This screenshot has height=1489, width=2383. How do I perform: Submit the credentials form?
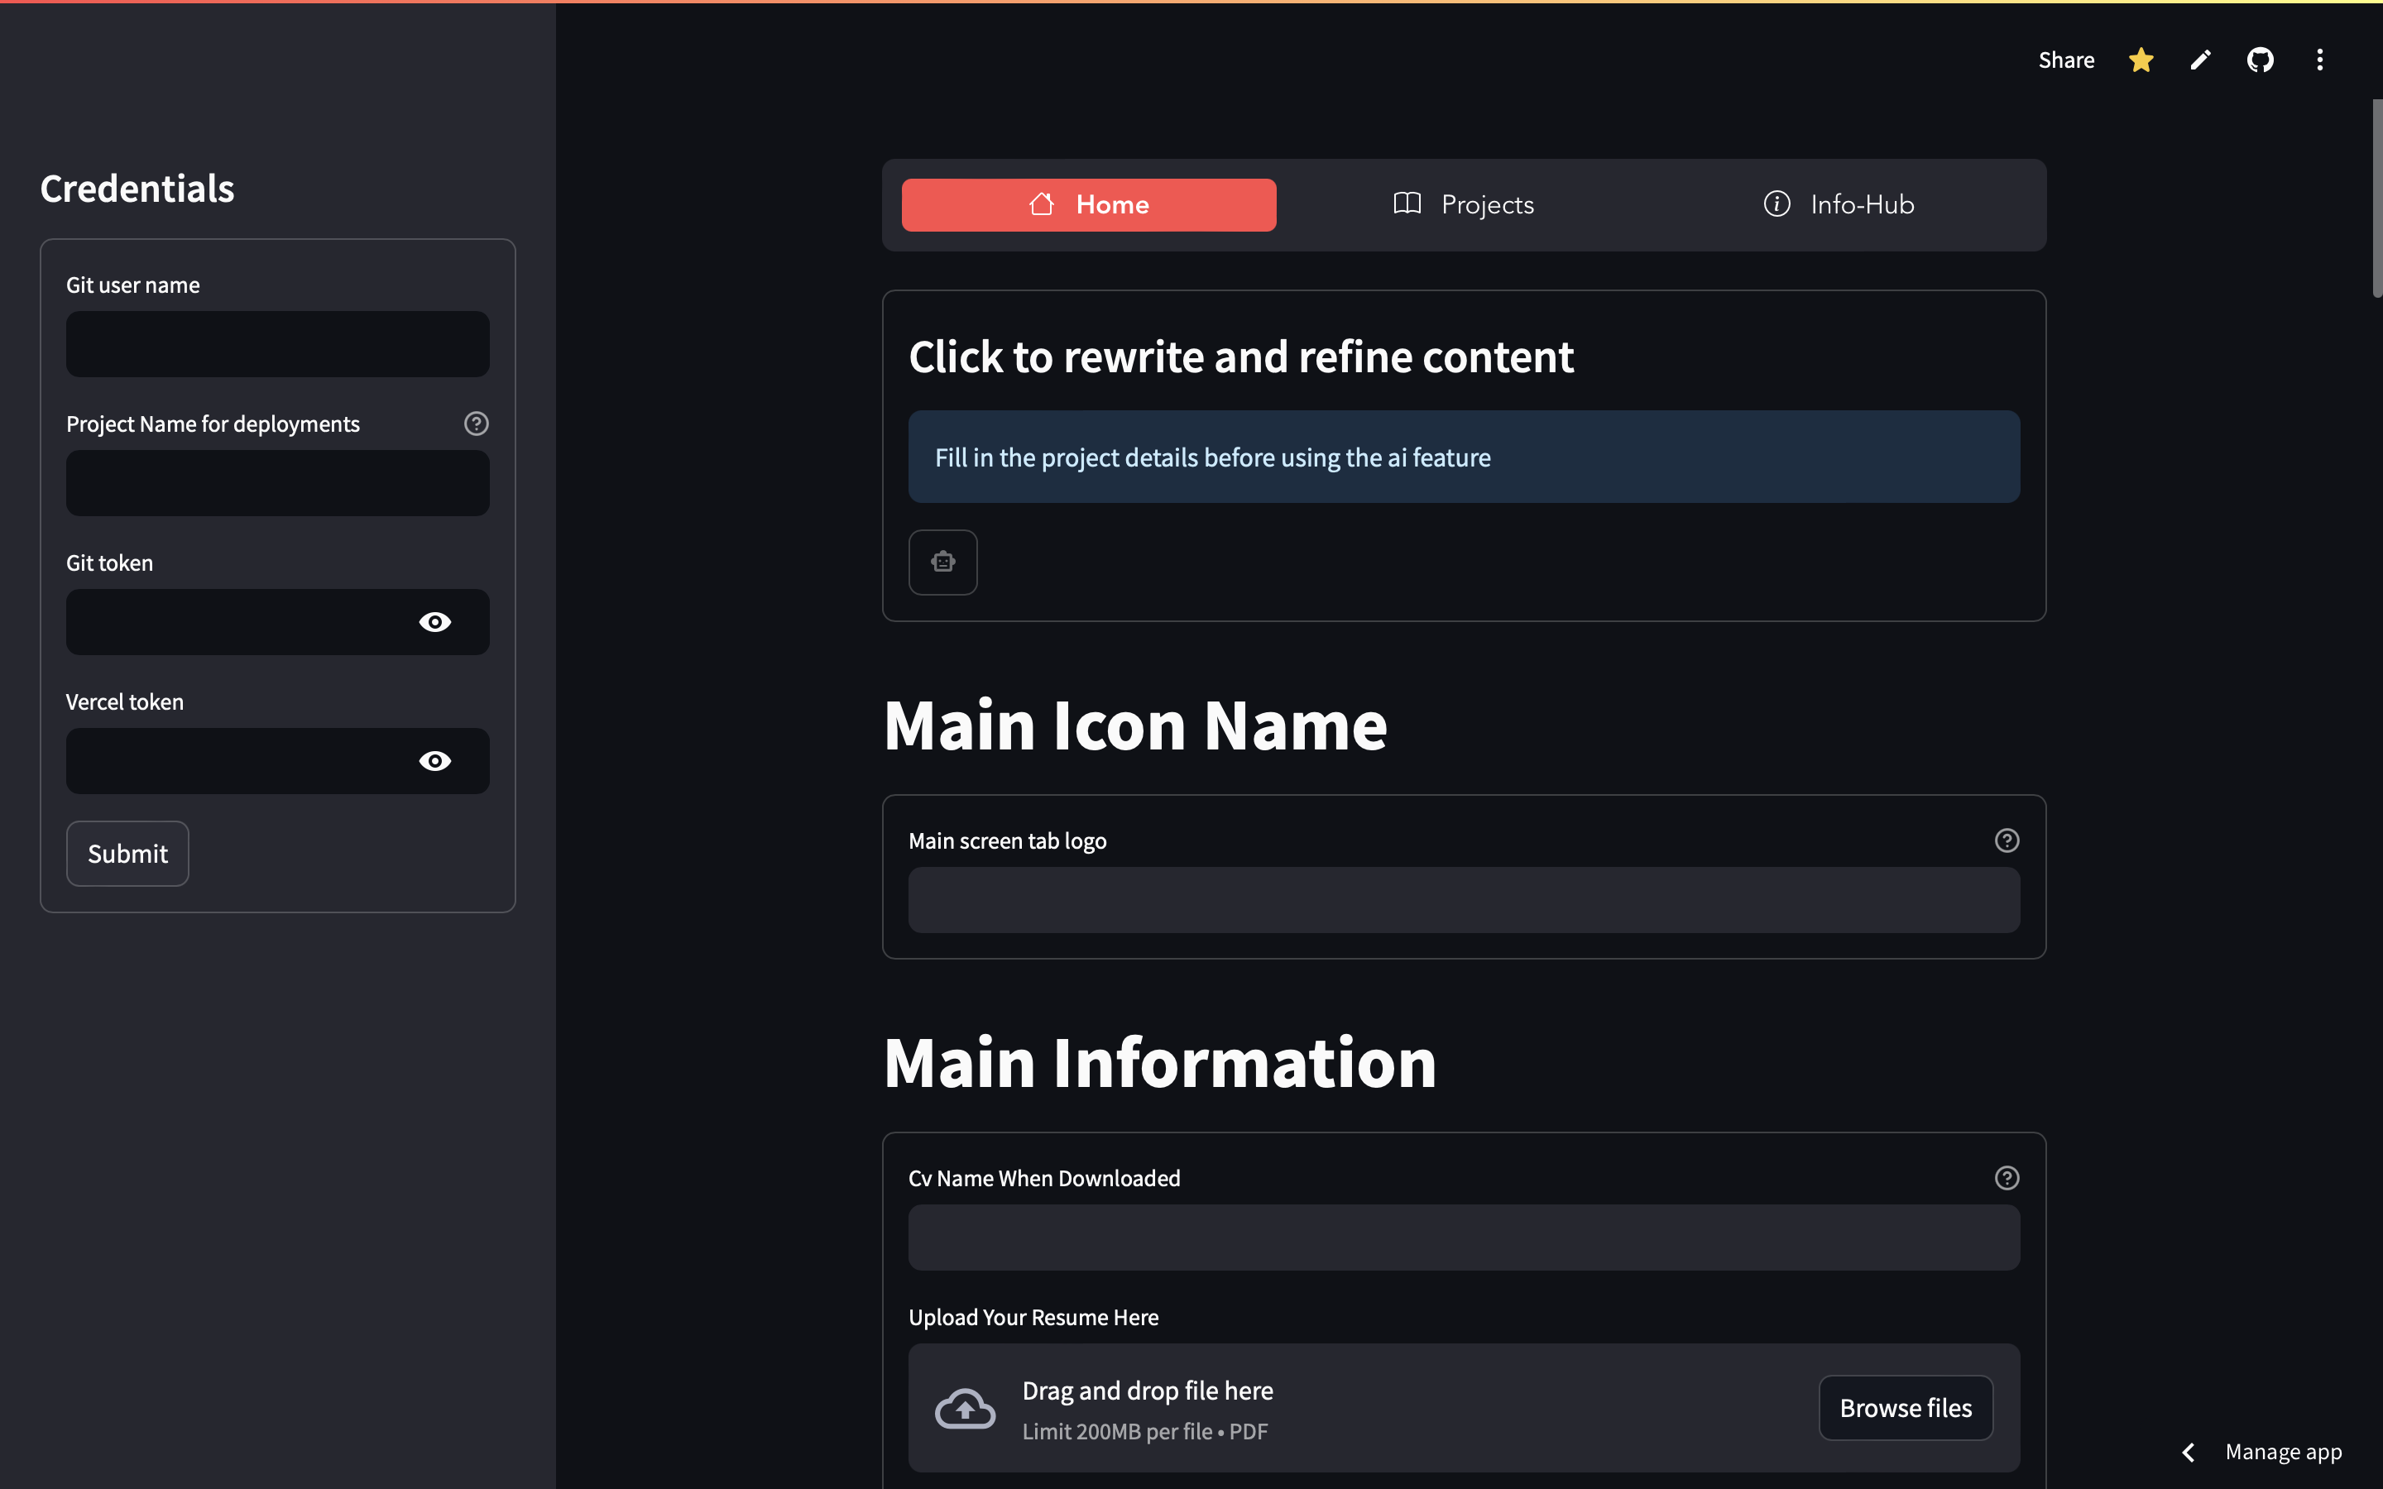127,854
